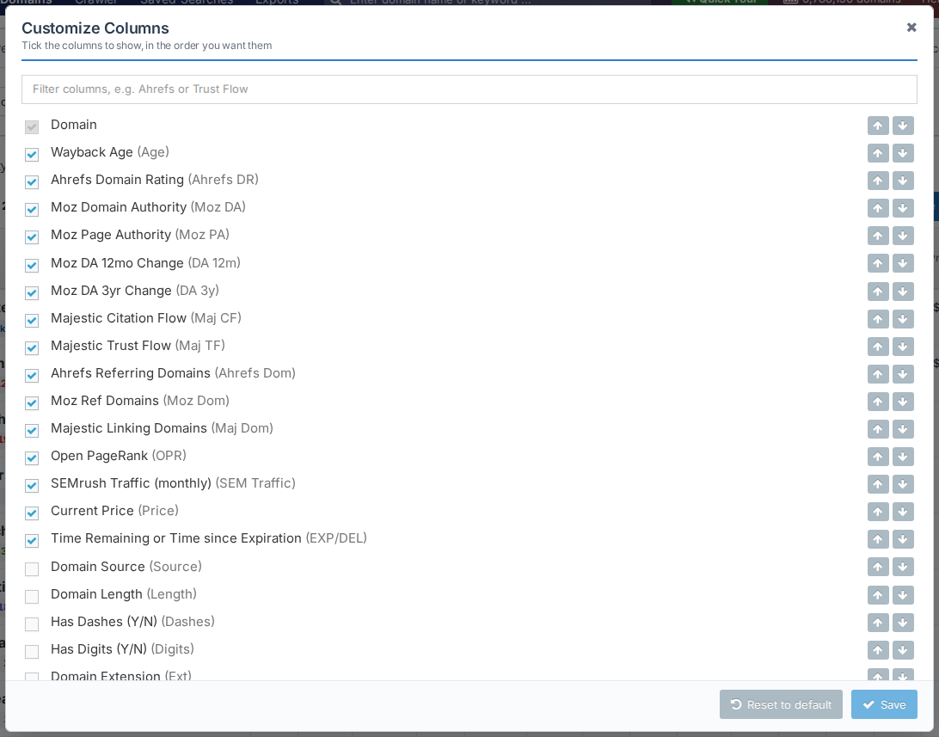
Task: Move Open PageRank column down
Action: click(903, 457)
